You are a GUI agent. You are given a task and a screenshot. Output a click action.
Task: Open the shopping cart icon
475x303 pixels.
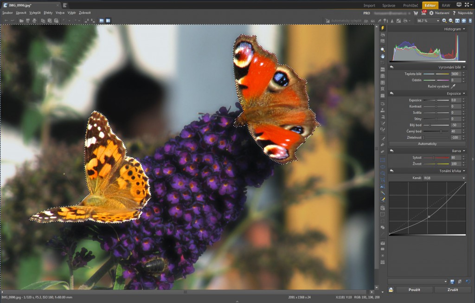point(416,13)
